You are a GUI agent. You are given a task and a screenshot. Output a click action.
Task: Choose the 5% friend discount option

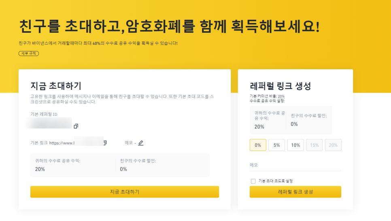coord(277,145)
